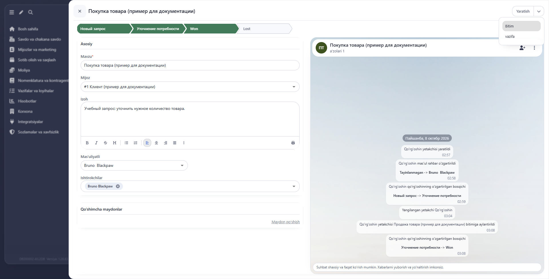Apply strikethrough formatting in editor toolbar

[x=106, y=143]
